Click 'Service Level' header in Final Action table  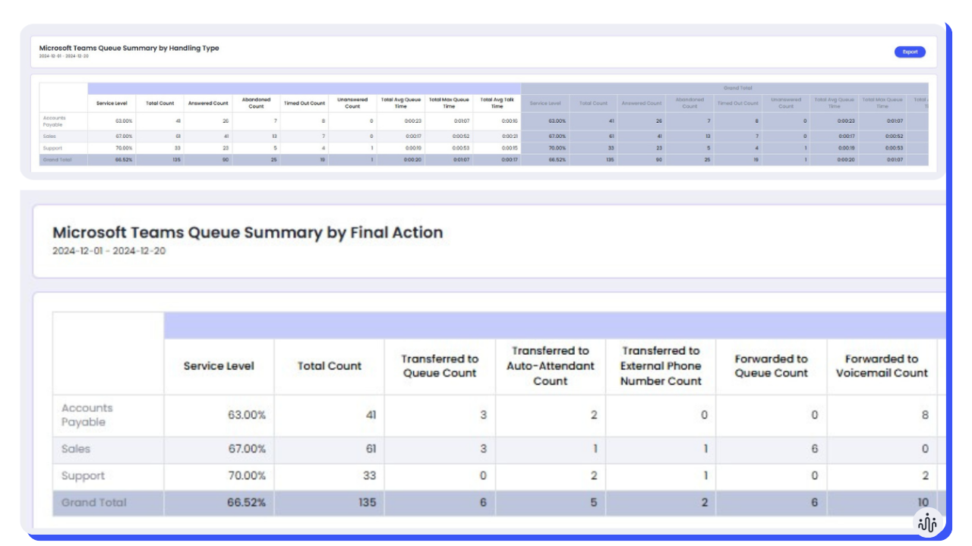point(219,366)
